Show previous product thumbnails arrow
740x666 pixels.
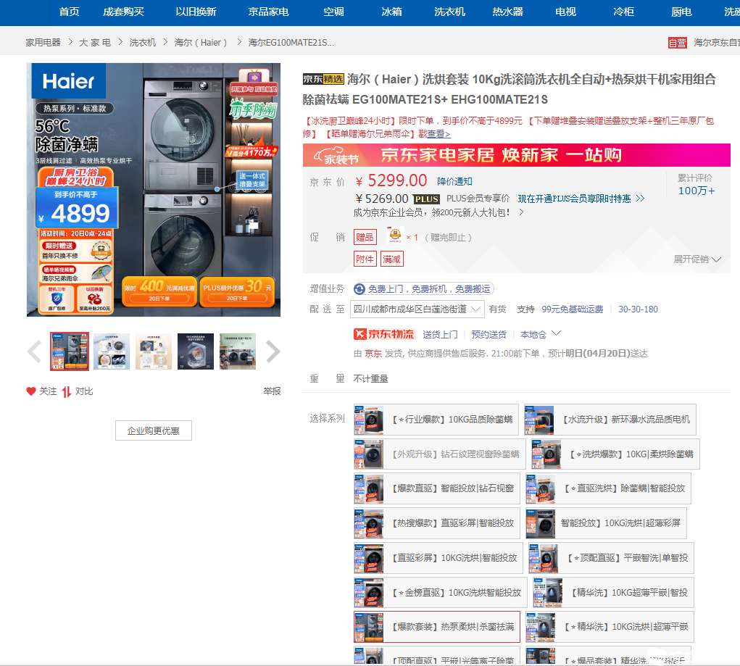coord(35,351)
